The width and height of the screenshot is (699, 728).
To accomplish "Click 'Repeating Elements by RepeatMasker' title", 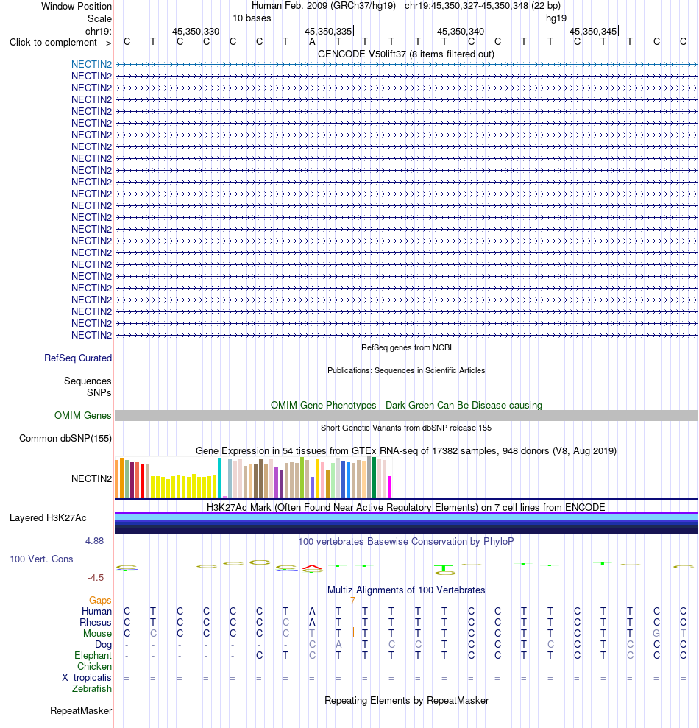I will coord(406,700).
